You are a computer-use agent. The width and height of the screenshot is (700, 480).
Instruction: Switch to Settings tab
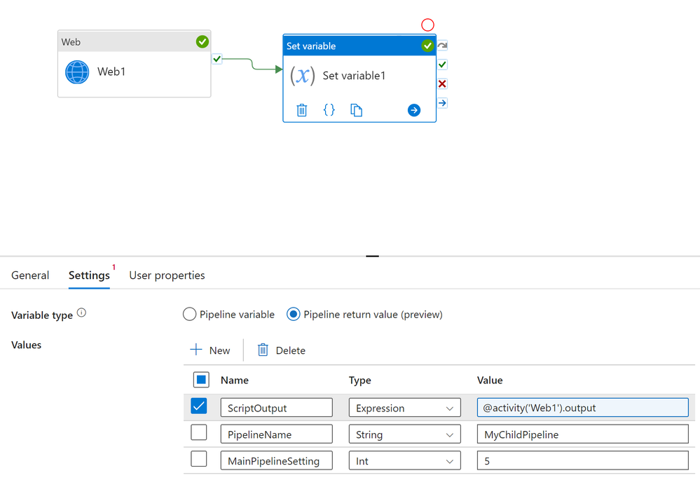click(89, 275)
